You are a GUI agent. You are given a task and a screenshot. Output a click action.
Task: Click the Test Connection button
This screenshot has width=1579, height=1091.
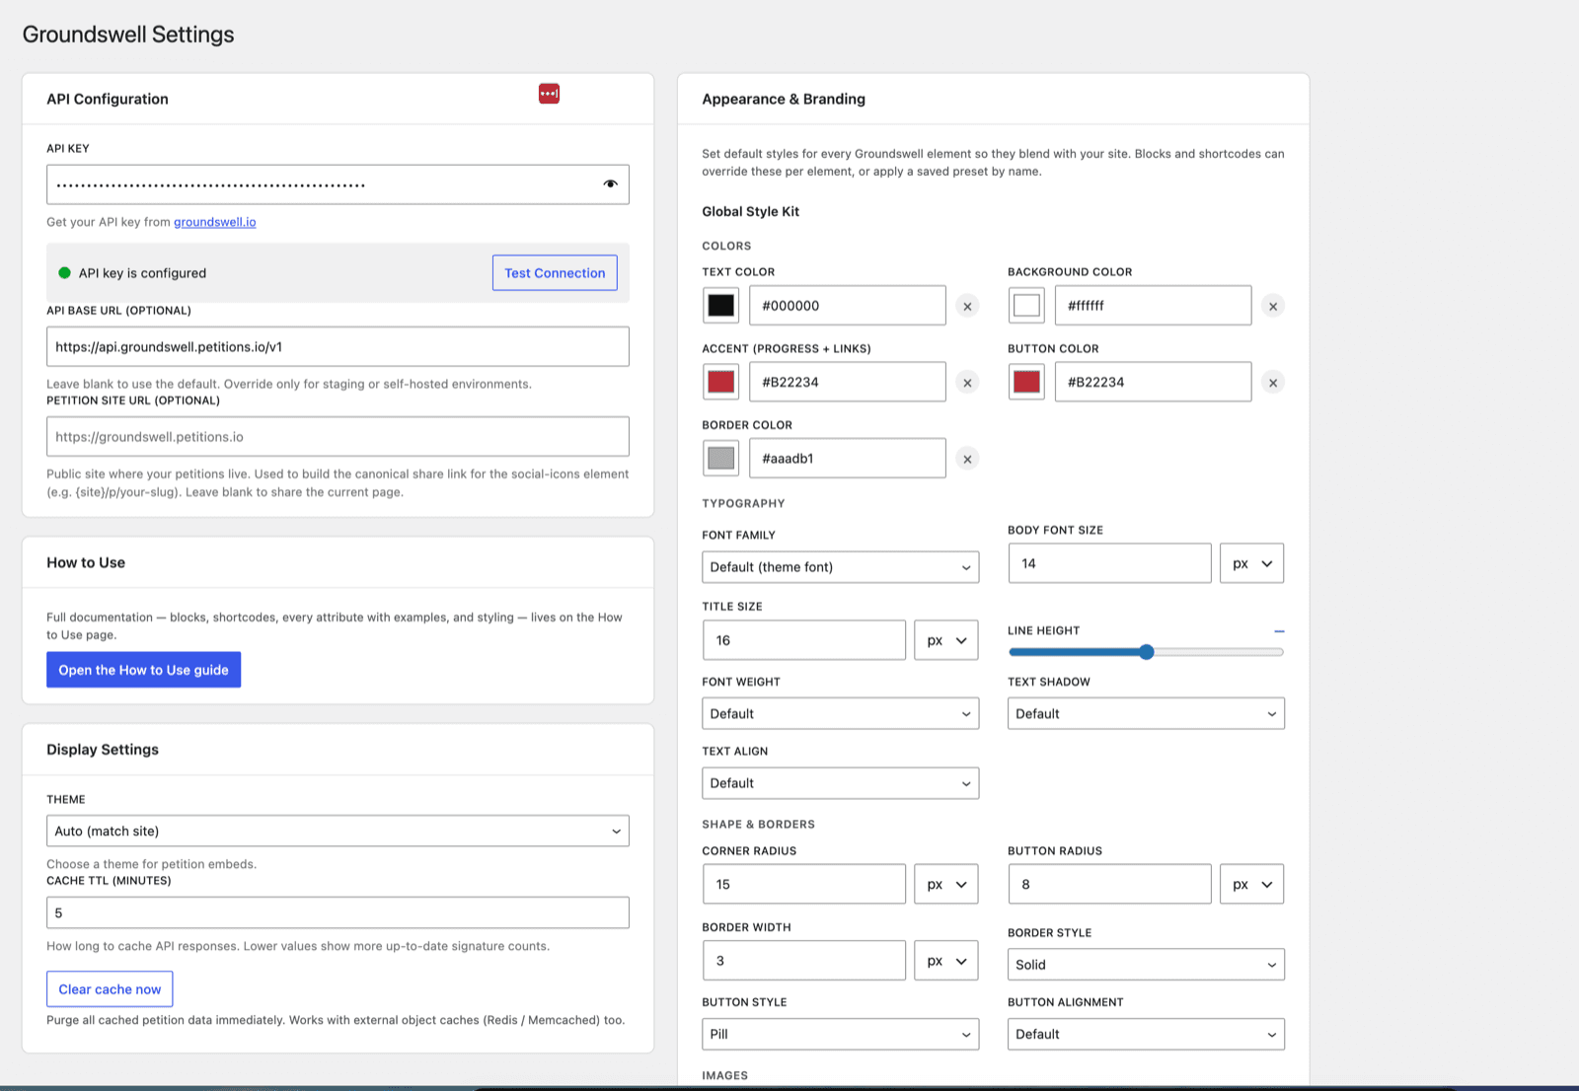(x=555, y=273)
